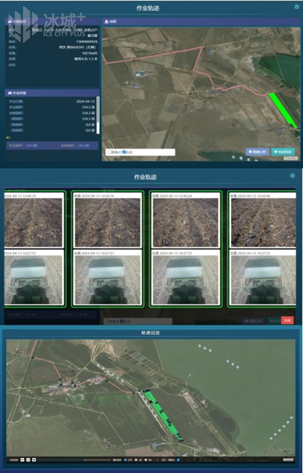Open tractor photo below the 12:42:40 image

(x=263, y=280)
